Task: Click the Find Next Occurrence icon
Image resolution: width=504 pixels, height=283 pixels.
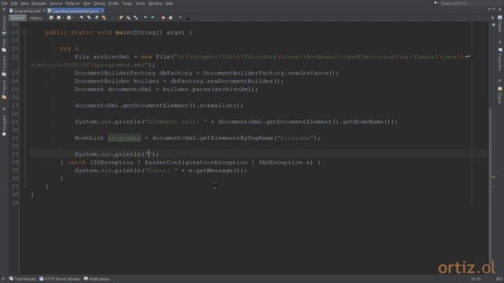Action: [96, 17]
